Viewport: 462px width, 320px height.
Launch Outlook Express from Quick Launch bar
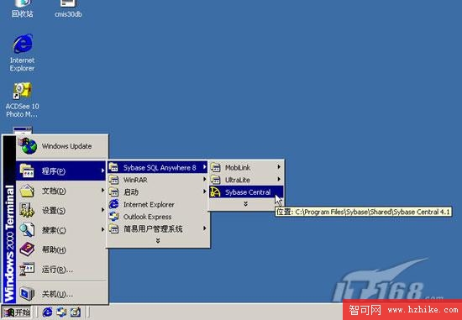coord(61,312)
